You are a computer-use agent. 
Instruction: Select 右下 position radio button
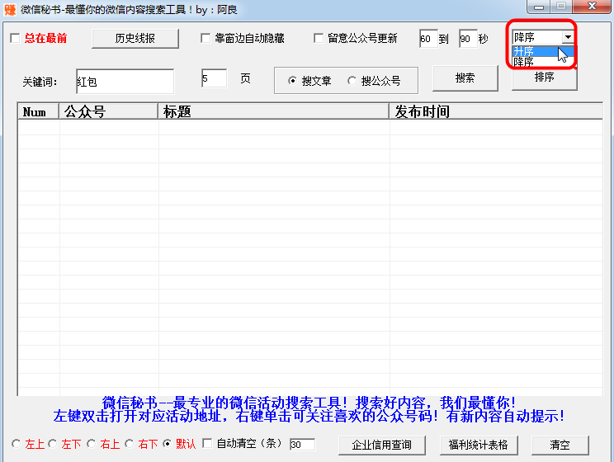point(130,444)
